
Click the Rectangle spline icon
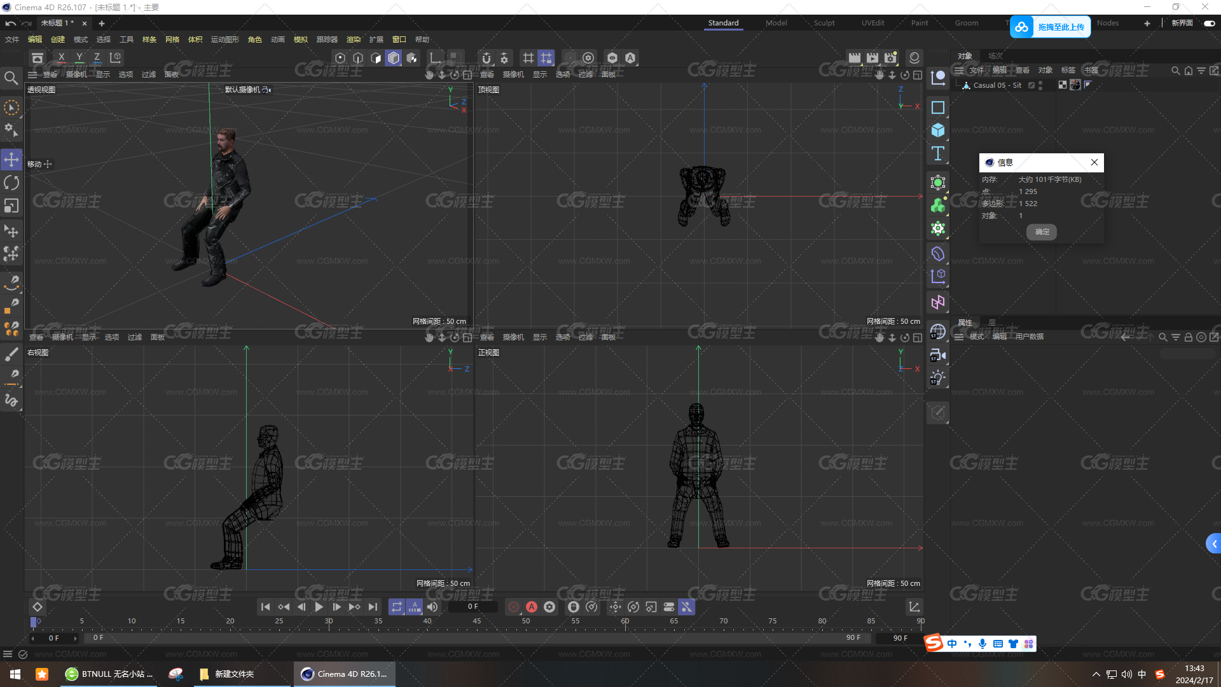click(x=938, y=108)
